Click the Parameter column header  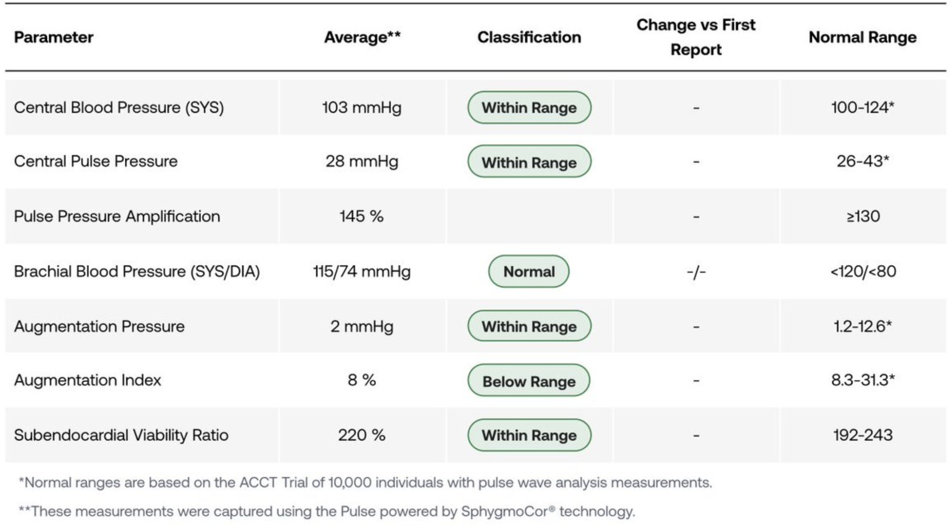click(x=53, y=37)
